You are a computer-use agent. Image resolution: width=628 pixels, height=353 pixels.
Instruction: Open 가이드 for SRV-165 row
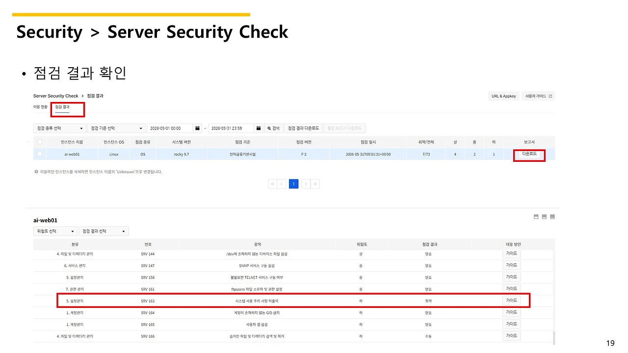(511, 324)
